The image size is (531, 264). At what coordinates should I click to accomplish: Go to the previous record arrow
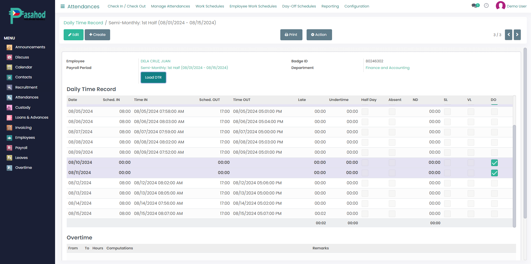pos(509,35)
